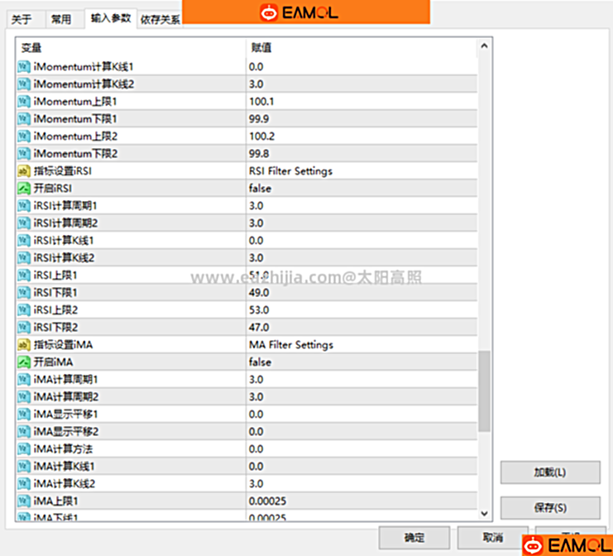613x556 pixels.
Task: Select the string icon for 指标设置iMA
Action: pyautogui.click(x=23, y=345)
